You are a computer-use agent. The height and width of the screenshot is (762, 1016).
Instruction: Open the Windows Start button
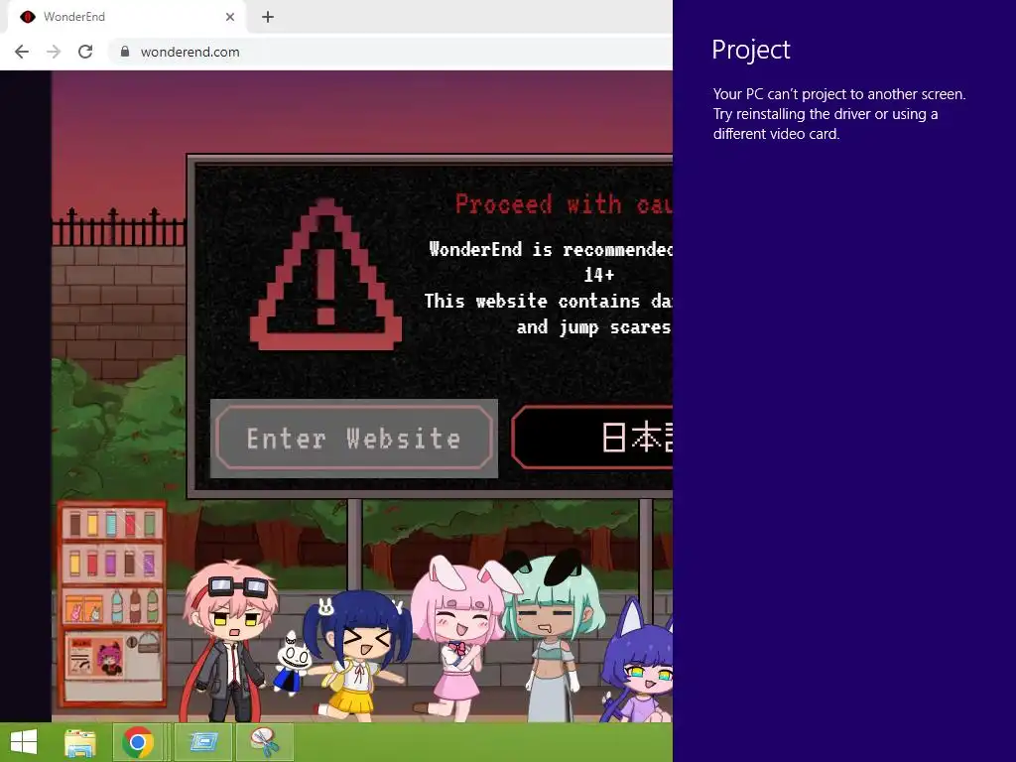click(x=24, y=742)
